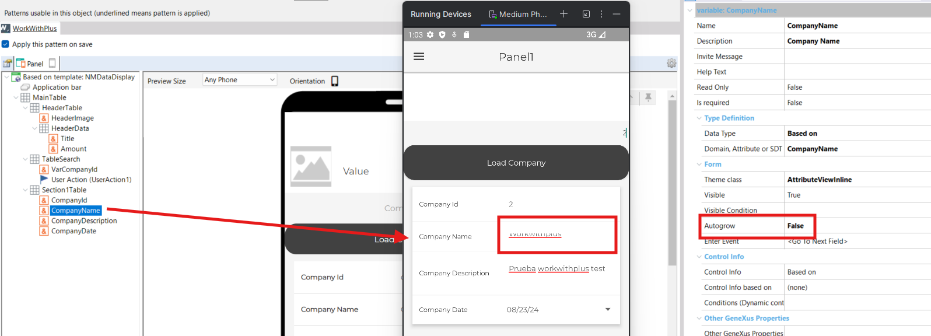This screenshot has width=931, height=336.
Task: Select the CompanyDescription tree item
Action: point(84,220)
